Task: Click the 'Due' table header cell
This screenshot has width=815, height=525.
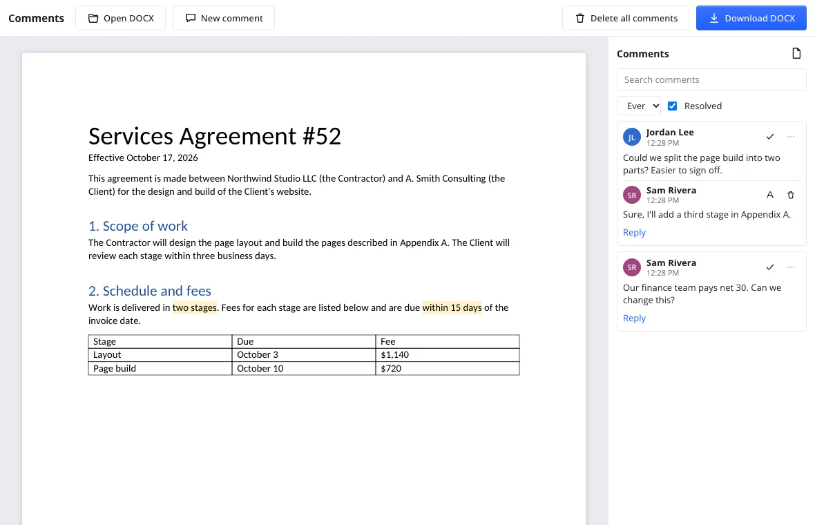Action: coord(303,341)
